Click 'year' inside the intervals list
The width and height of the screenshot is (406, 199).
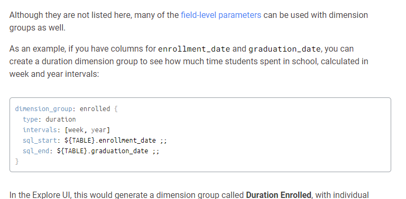(x=99, y=130)
